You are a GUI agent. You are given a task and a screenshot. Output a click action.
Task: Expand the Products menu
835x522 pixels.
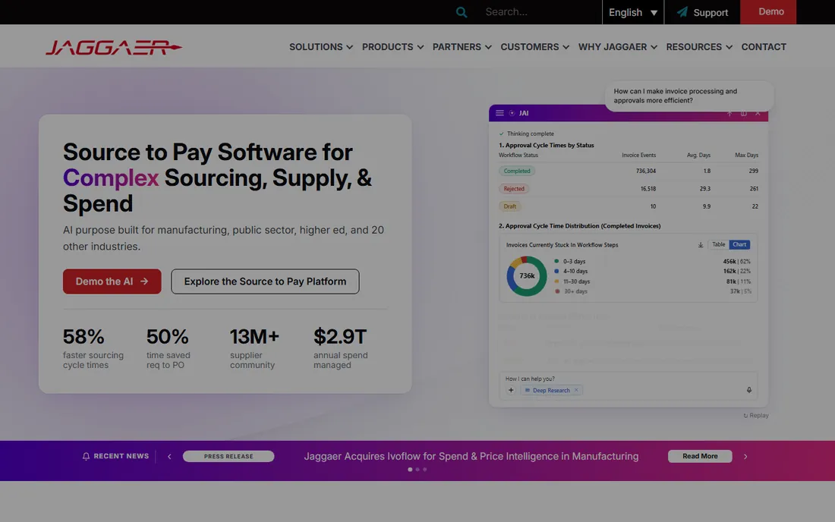tap(392, 47)
